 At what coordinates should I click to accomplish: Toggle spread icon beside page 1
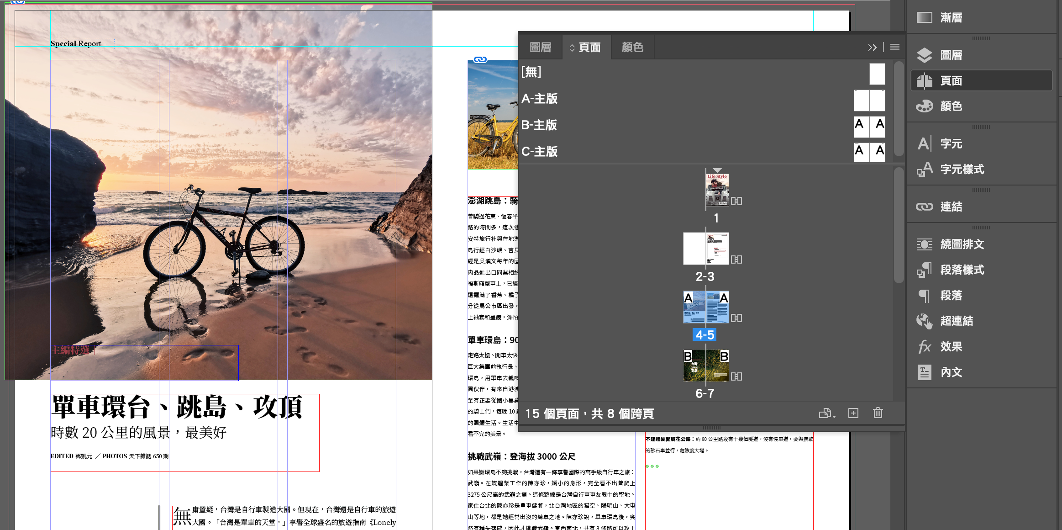pyautogui.click(x=736, y=201)
